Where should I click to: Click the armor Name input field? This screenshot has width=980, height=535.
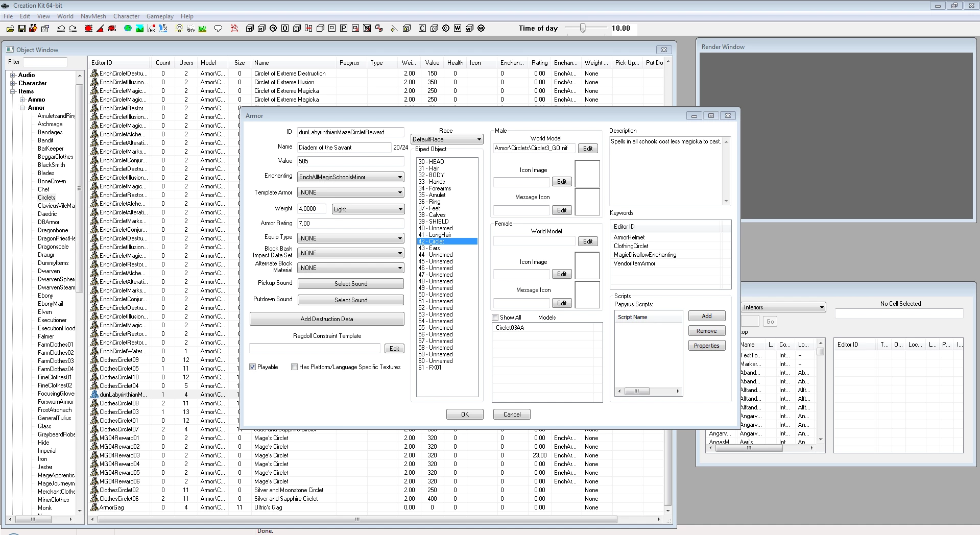coord(344,148)
